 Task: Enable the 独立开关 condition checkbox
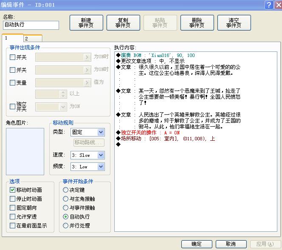tap(12, 106)
